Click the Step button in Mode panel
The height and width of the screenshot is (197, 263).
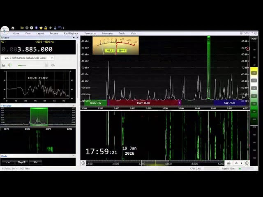(x=22, y=162)
